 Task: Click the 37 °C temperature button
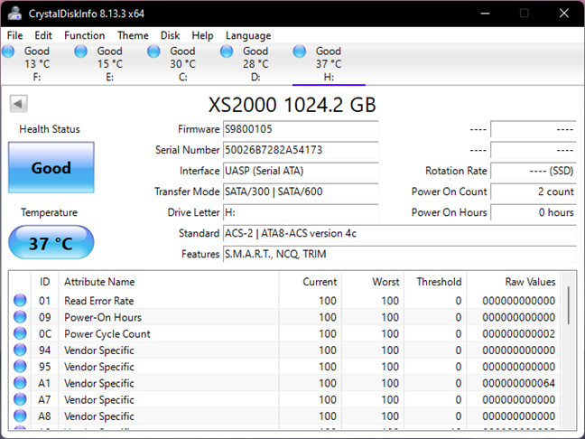(x=51, y=243)
